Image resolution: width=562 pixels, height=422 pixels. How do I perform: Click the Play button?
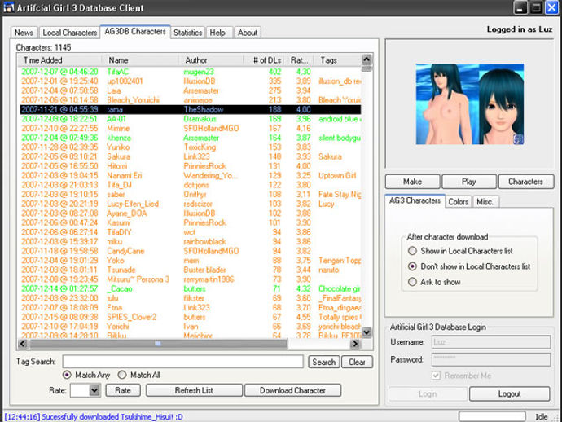click(x=469, y=182)
